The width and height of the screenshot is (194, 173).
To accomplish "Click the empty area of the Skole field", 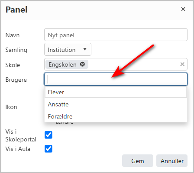I will coord(133,64).
